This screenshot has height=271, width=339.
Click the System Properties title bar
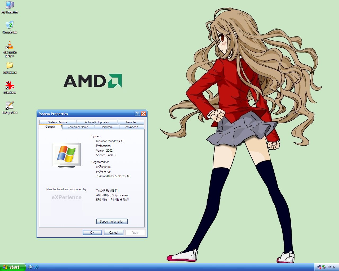(86, 114)
